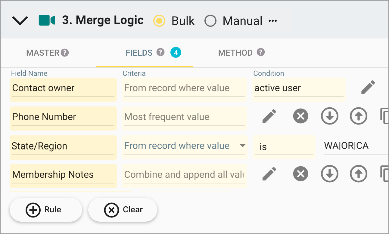Select the Manual merge mode
The width and height of the screenshot is (389, 234).
point(210,21)
